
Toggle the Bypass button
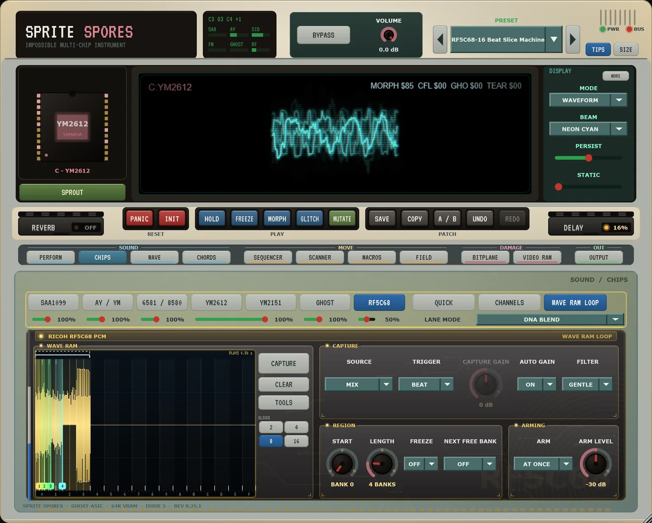[324, 35]
